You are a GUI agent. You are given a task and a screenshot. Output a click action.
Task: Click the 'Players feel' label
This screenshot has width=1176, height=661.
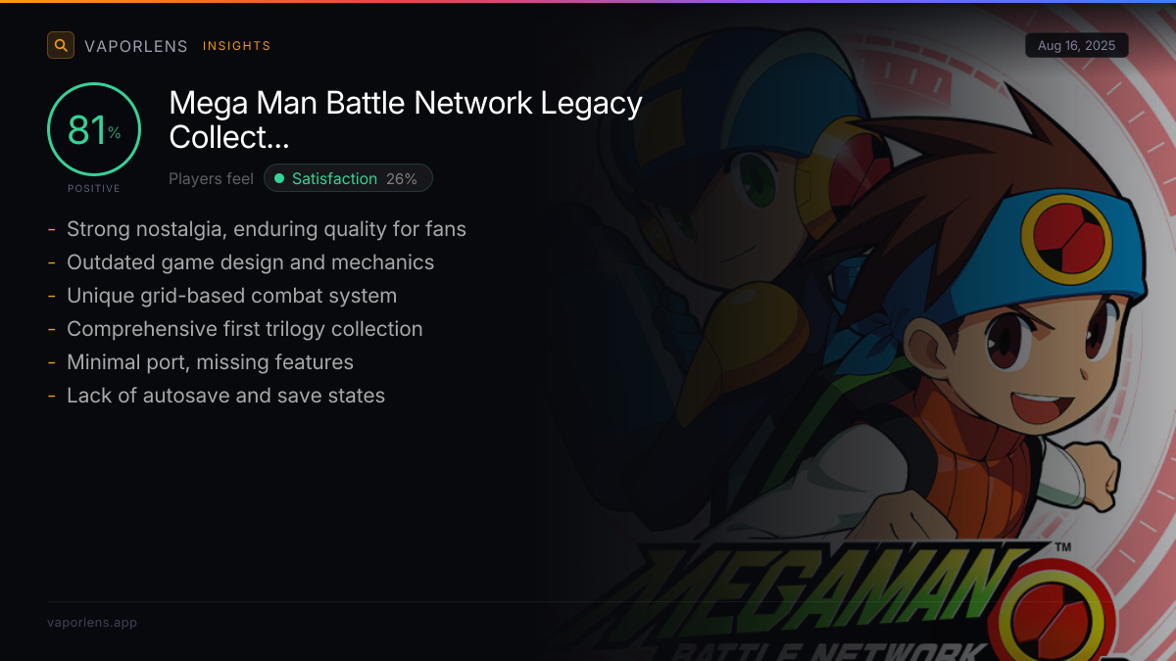[211, 179]
